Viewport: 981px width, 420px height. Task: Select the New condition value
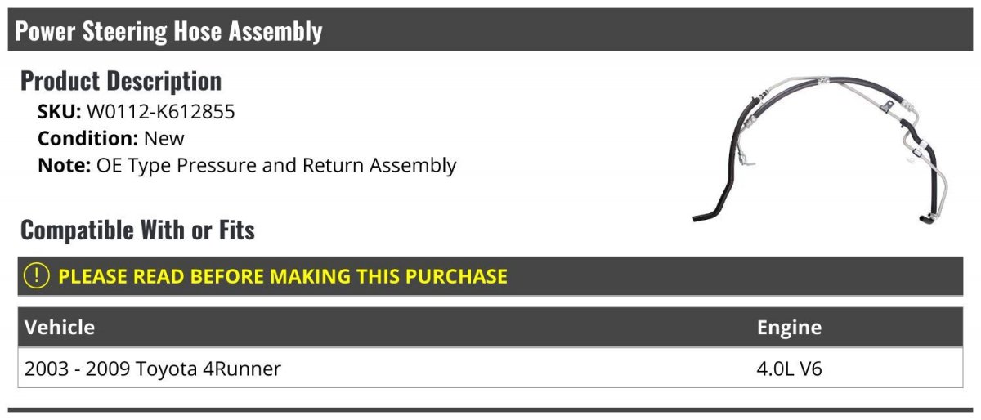(x=164, y=139)
